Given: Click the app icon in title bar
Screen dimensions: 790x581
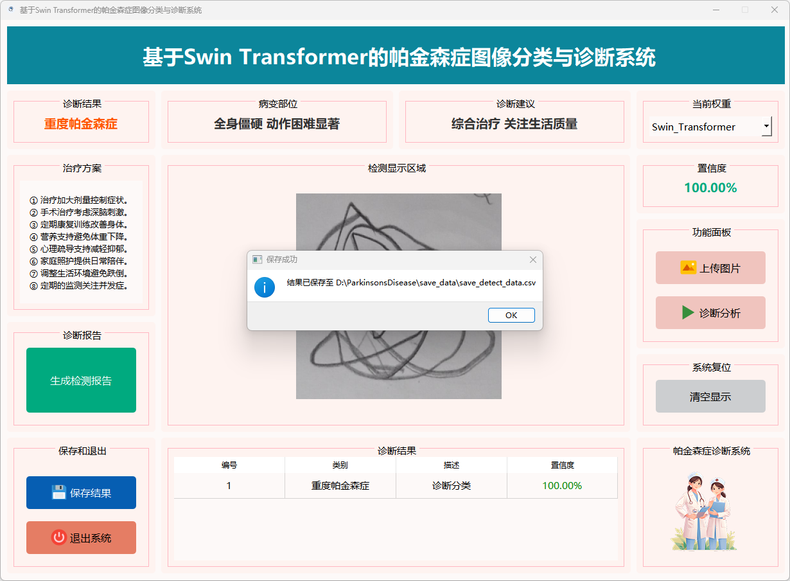Looking at the screenshot, I should pos(11,10).
